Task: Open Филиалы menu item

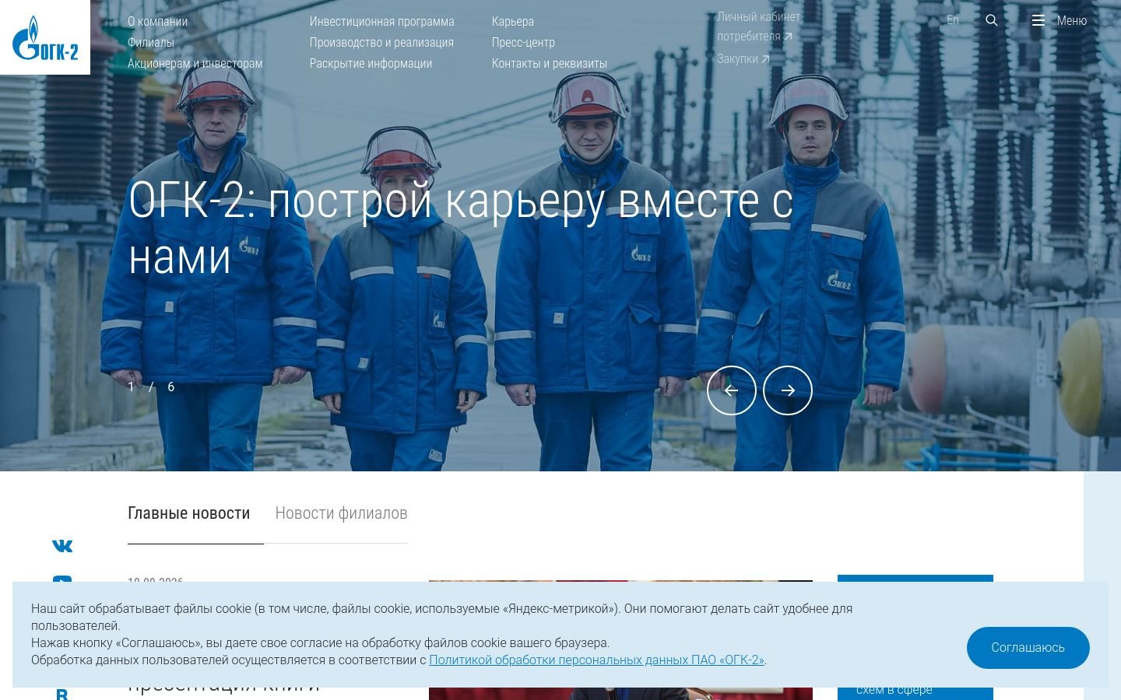Action: (151, 42)
